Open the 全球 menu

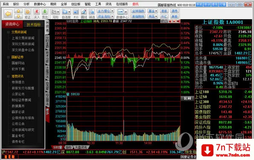pyautogui.click(x=63, y=4)
